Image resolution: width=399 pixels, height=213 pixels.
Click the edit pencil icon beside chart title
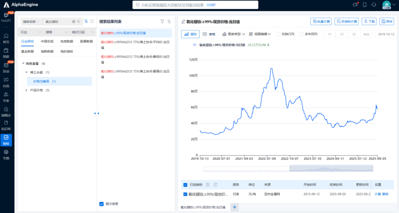183,22
